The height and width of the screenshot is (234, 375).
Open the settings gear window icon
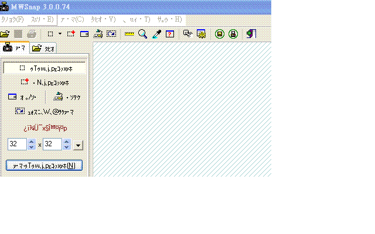pyautogui.click(x=201, y=34)
